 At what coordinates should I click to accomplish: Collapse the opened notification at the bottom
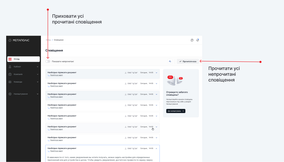tap(156, 148)
